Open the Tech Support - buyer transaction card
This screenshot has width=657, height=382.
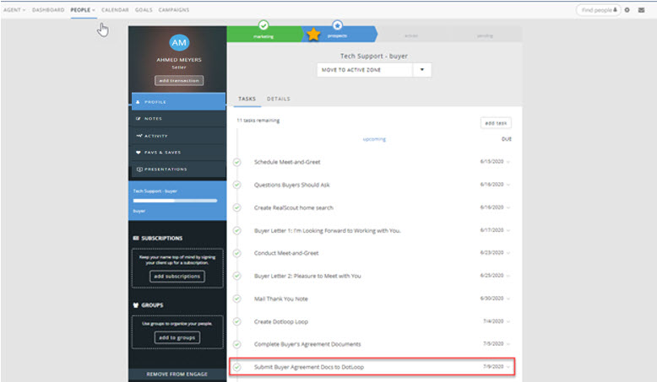[177, 201]
